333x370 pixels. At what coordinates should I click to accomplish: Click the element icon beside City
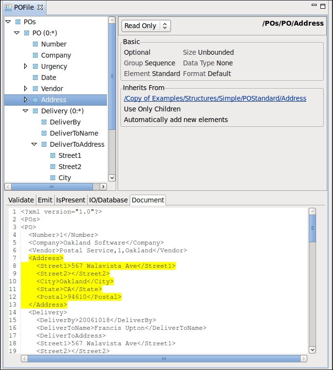coord(53,178)
